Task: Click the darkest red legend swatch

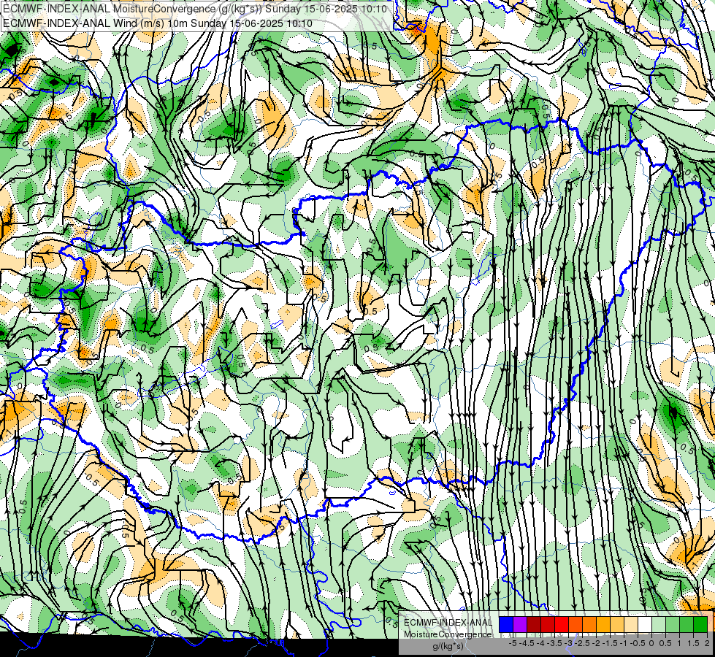Action: [x=534, y=624]
